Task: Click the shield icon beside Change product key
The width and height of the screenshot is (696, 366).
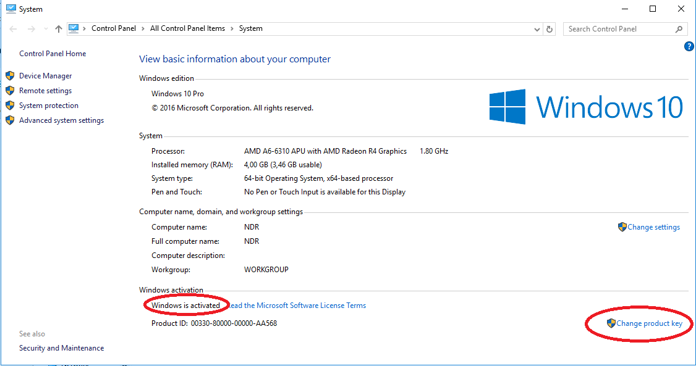Action: pos(611,323)
